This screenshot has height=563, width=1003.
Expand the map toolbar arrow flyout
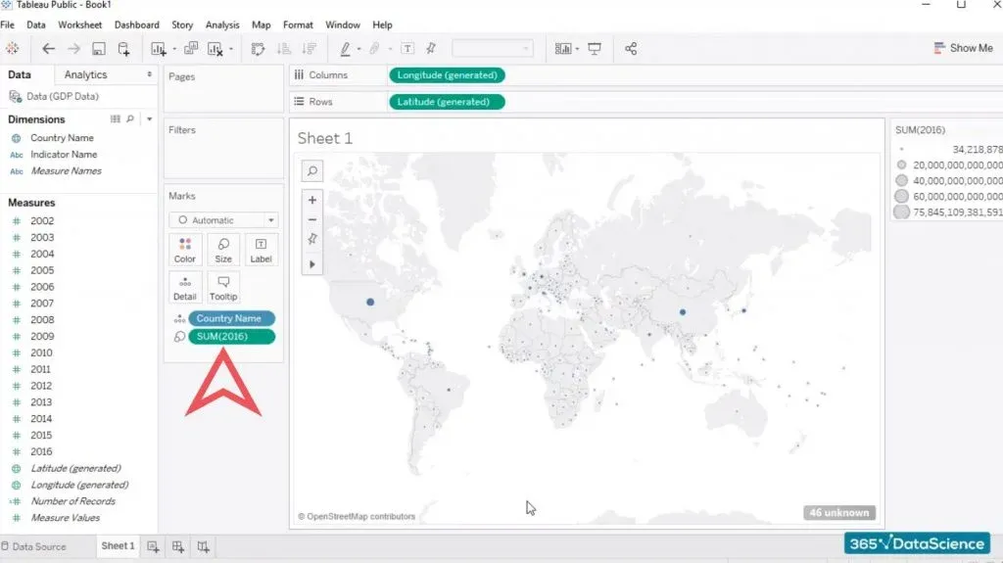pos(312,263)
